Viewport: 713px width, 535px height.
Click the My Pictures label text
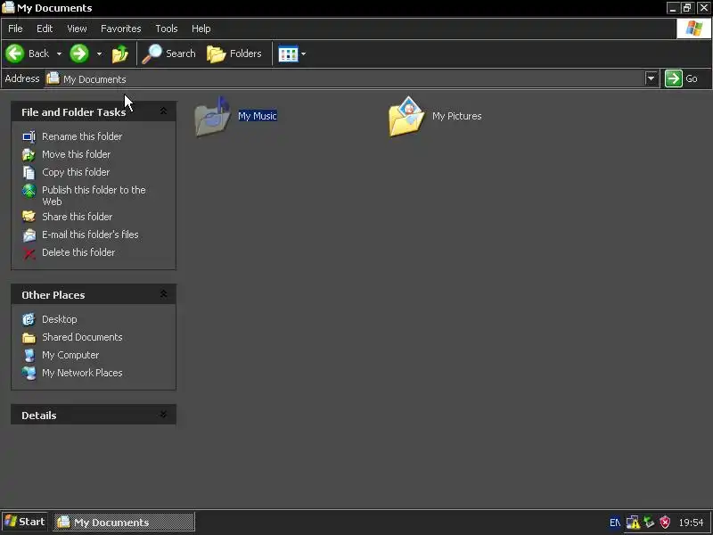tap(457, 116)
